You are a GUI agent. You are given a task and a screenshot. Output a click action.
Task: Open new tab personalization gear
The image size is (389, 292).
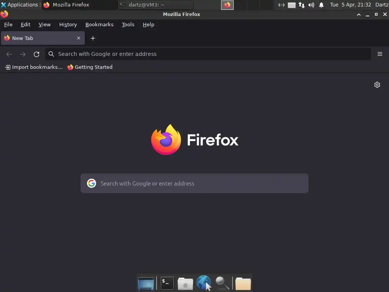tap(377, 85)
